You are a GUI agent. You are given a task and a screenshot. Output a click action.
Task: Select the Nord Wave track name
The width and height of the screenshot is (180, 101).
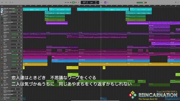coord(6,26)
